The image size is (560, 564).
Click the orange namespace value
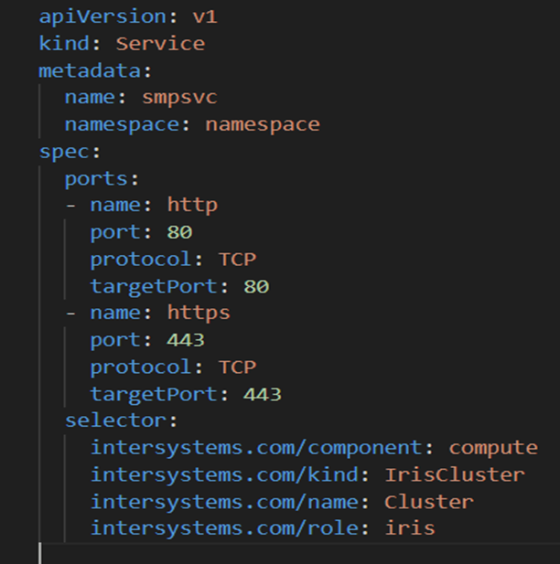(x=263, y=125)
